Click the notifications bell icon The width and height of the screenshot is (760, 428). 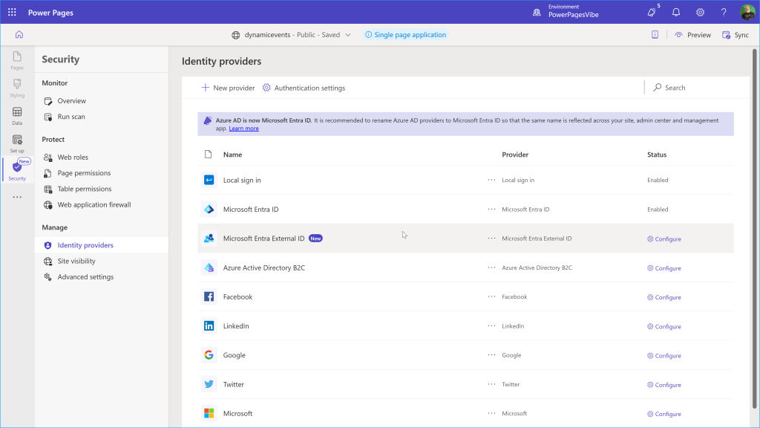[676, 13]
